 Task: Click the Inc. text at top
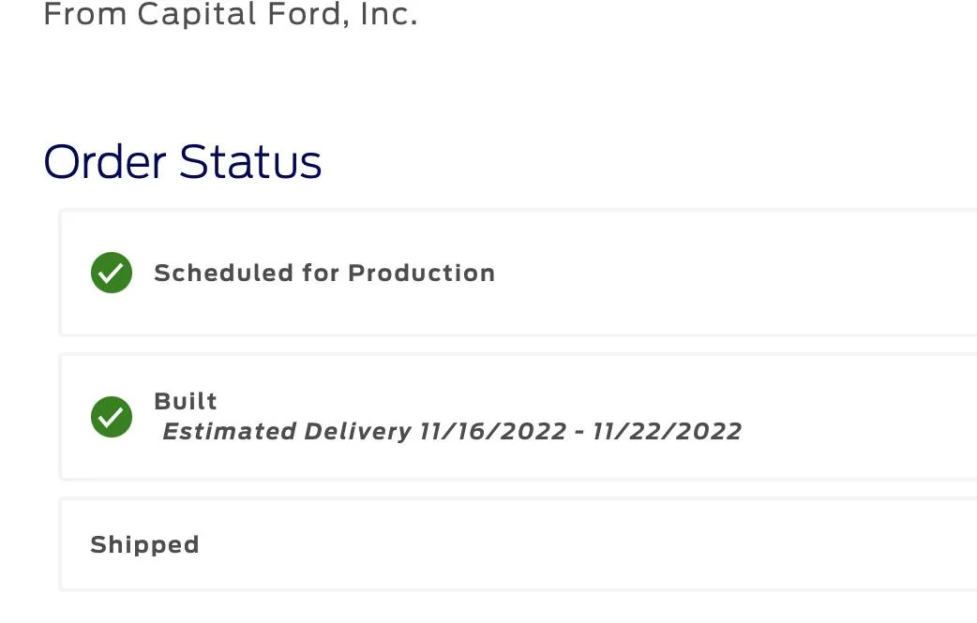point(388,15)
